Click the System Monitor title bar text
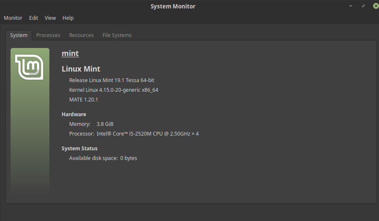This screenshot has height=221, width=379. (173, 6)
